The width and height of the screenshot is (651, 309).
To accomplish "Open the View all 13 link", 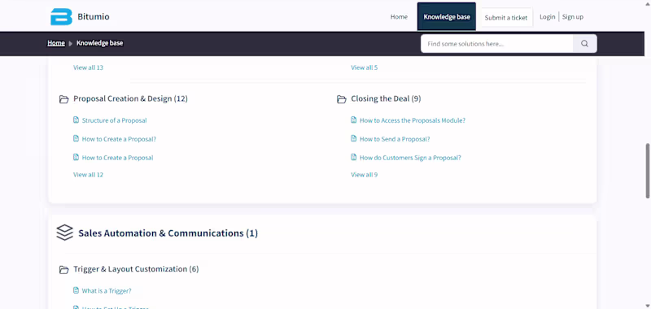I will 88,67.
